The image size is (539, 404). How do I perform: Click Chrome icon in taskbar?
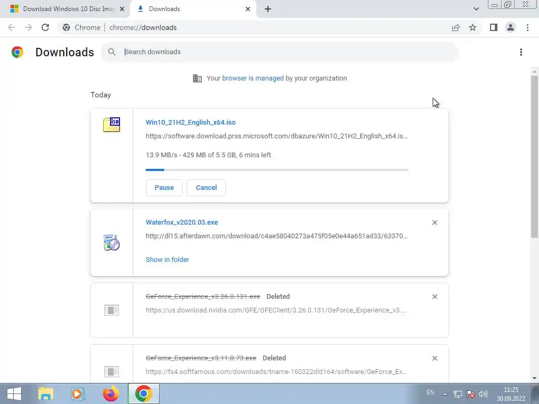[144, 393]
